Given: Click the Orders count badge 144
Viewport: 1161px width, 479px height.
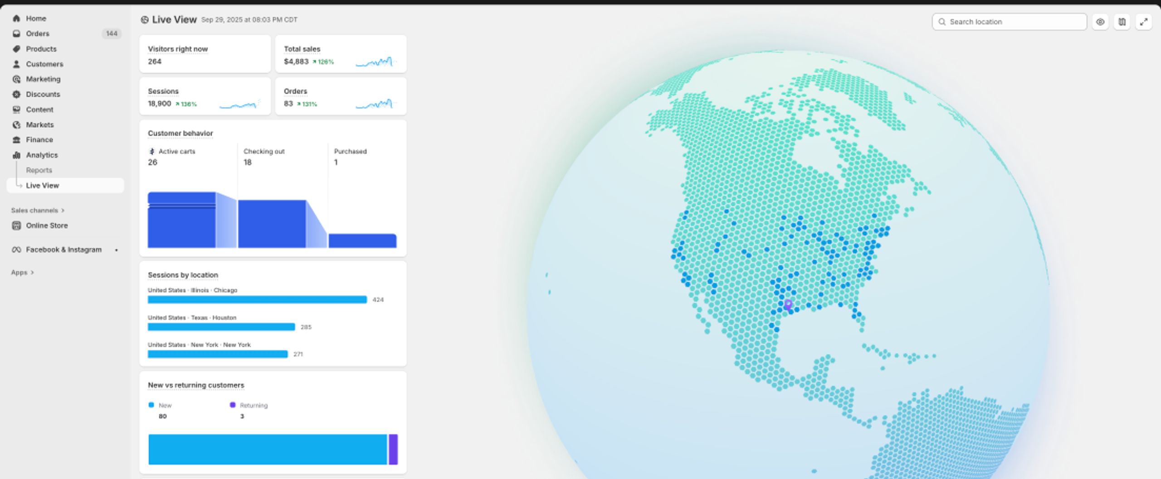Looking at the screenshot, I should [x=112, y=34].
